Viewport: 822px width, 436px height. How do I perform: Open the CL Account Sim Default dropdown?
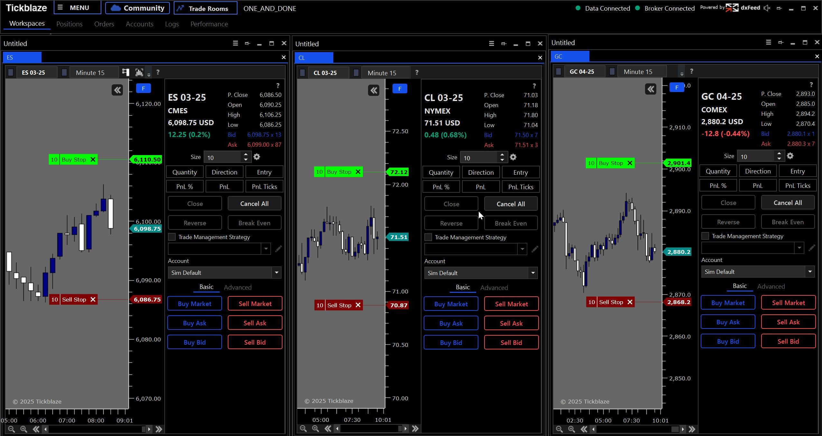[481, 273]
